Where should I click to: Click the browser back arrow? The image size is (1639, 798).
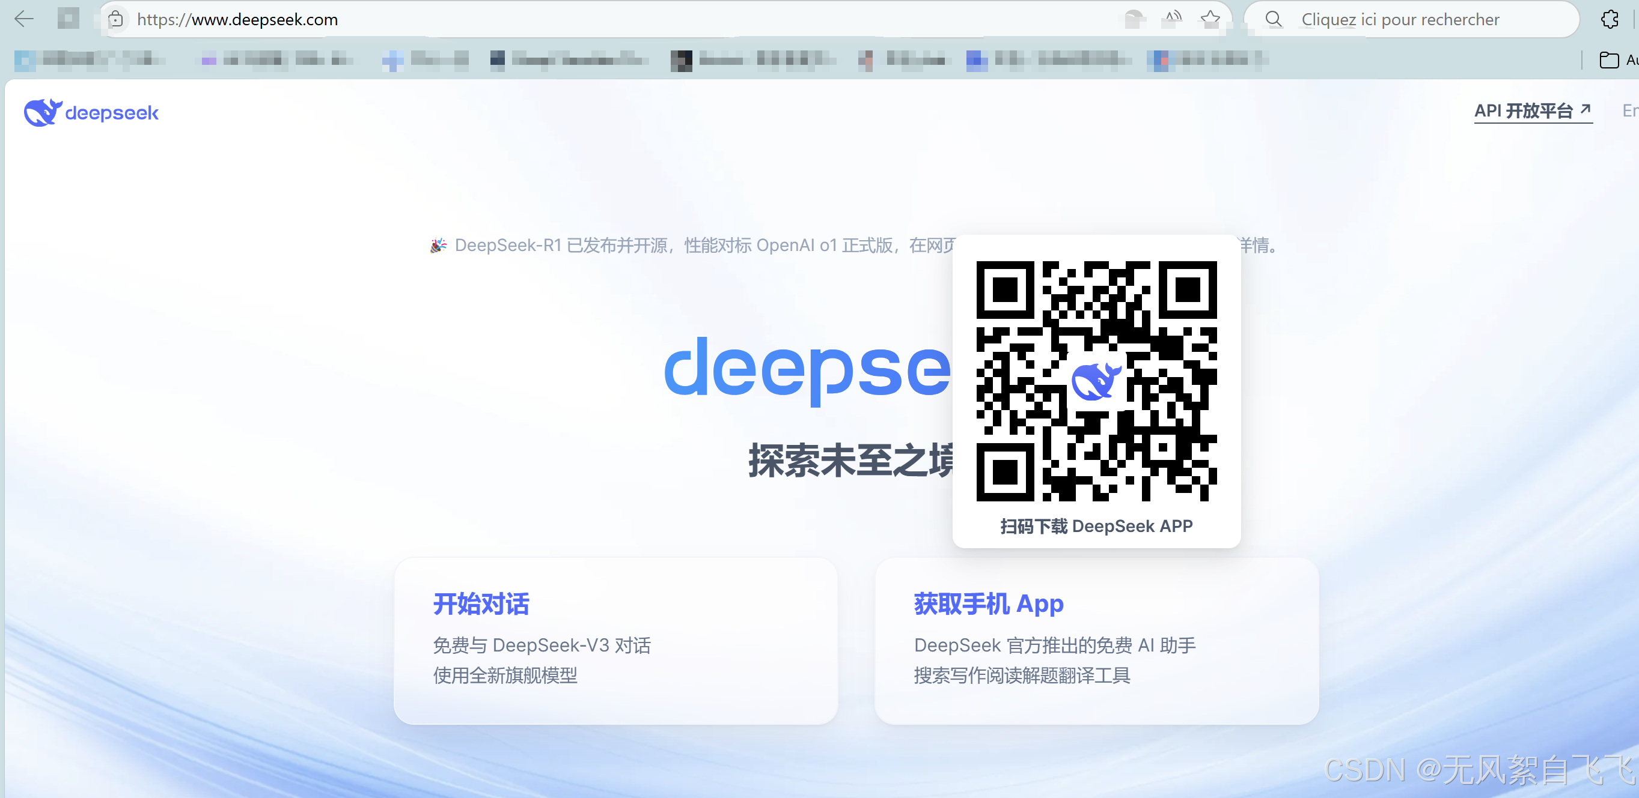pos(23,19)
